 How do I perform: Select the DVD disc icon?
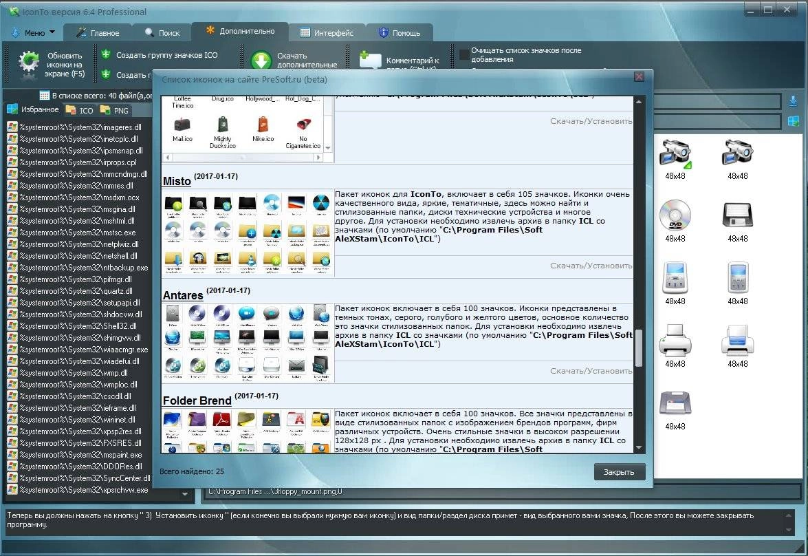click(x=675, y=215)
